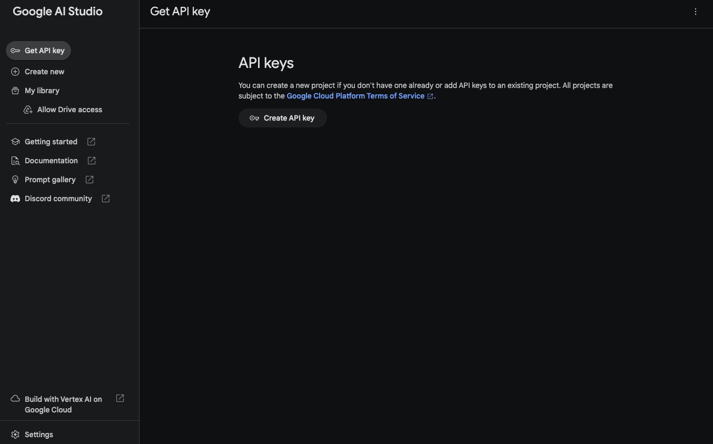Click the Get API key page title
Image resolution: width=713 pixels, height=444 pixels.
point(180,12)
